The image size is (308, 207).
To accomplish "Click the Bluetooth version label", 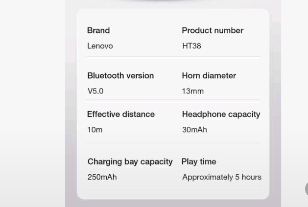I will point(120,76).
